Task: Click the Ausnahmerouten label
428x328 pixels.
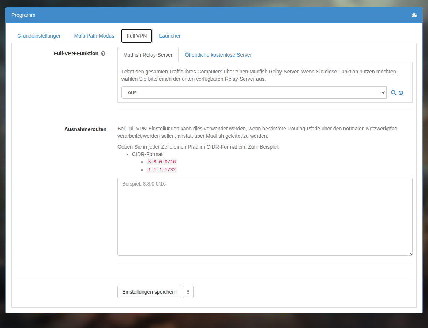Action: [86, 129]
